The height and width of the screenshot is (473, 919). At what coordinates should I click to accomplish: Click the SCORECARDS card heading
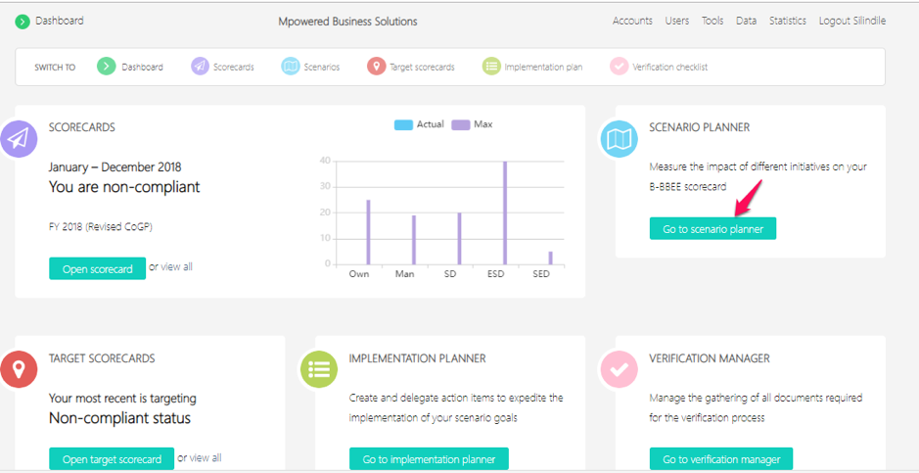(82, 127)
